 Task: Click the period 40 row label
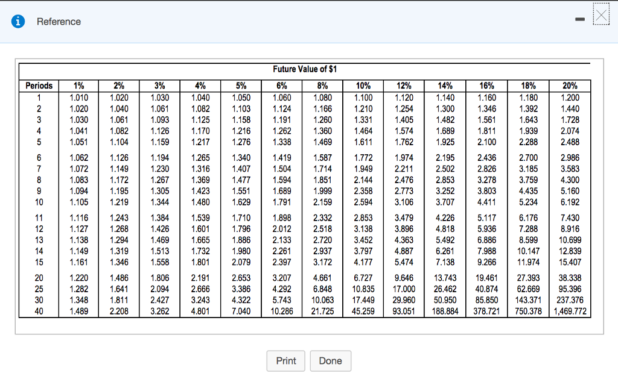coord(39,312)
